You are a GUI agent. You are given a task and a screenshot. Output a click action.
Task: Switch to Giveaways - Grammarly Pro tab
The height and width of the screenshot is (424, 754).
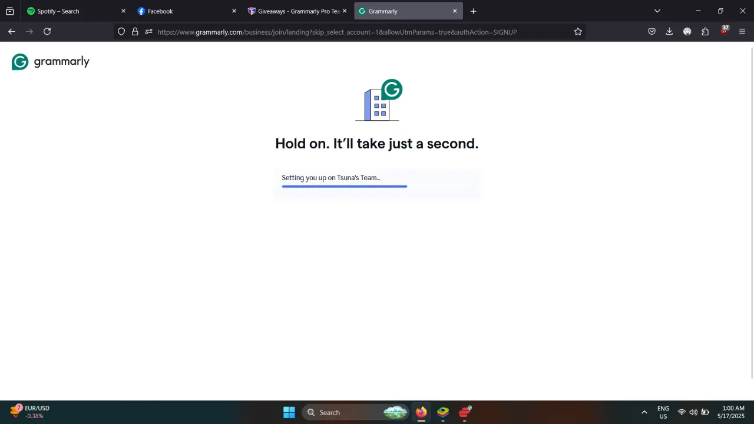tap(298, 11)
